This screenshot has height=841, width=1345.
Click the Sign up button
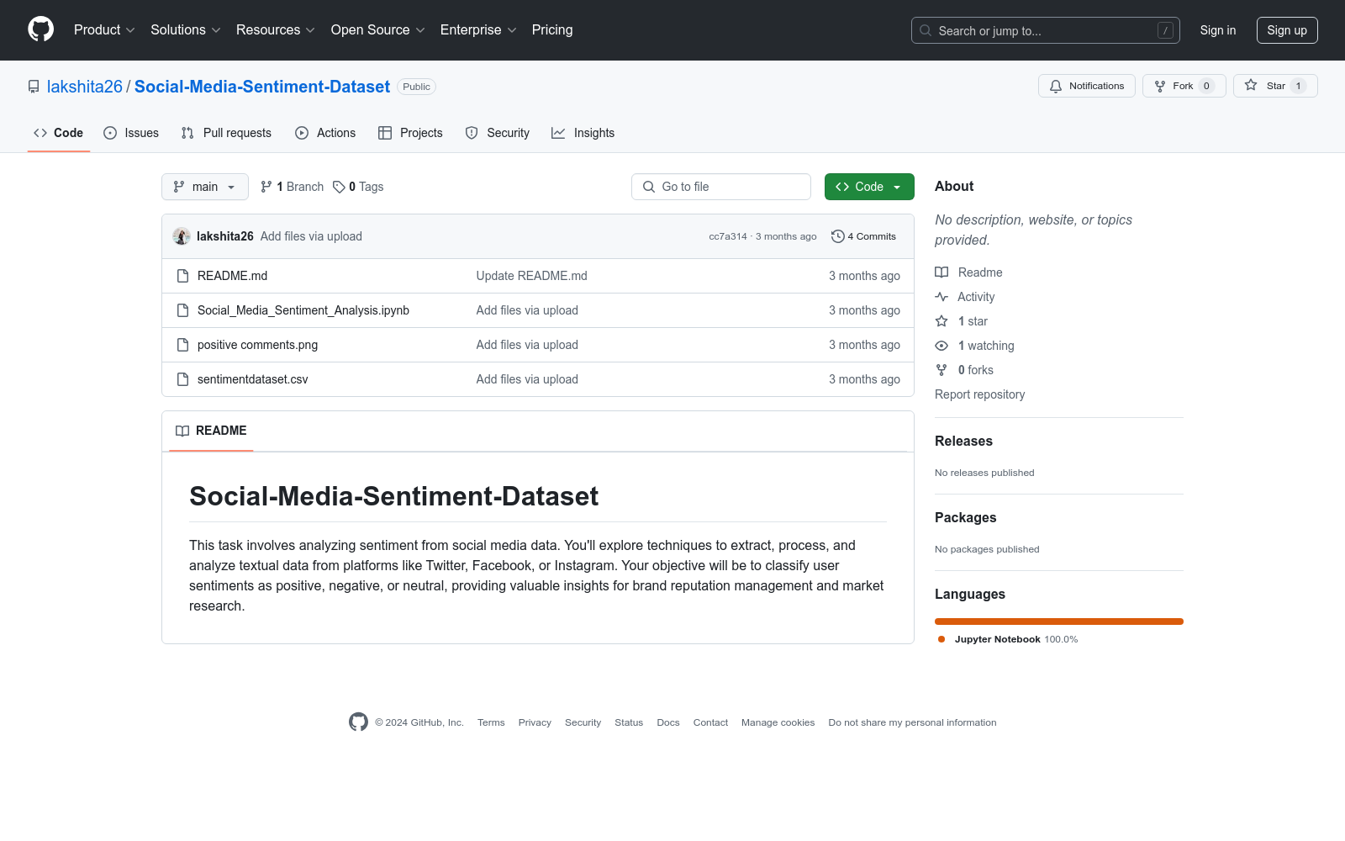1287,30
